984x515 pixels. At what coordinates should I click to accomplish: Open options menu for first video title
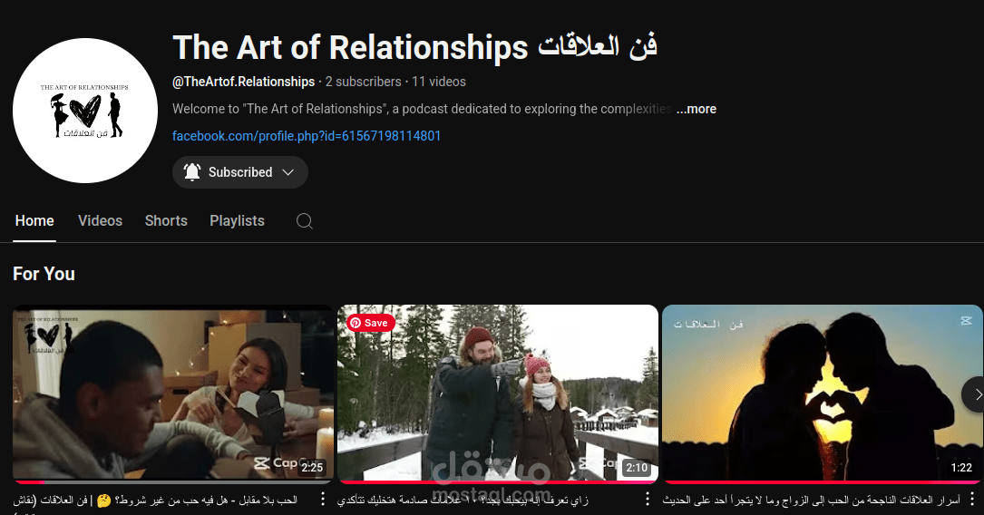[x=323, y=500]
